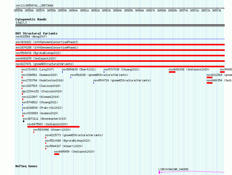Viewport: 232px width, 175px height.
Task: Click the red bar under nsv6491878
Action: (120, 61)
